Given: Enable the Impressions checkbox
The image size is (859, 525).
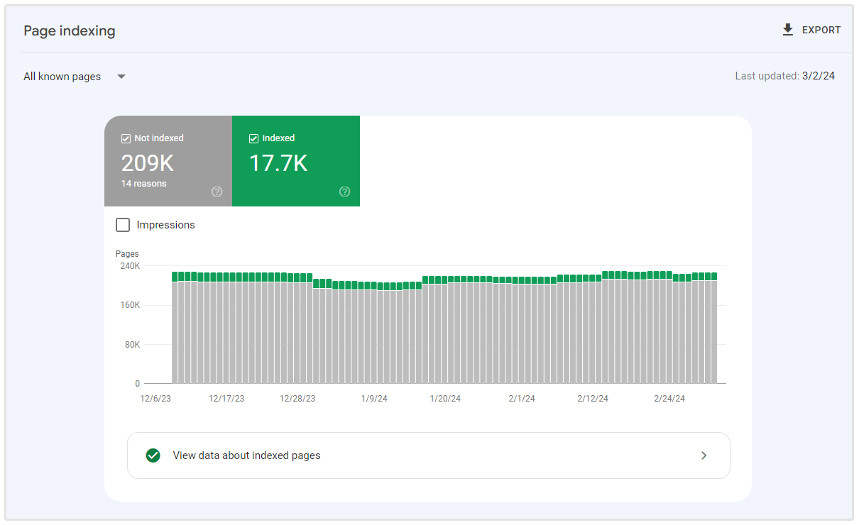Looking at the screenshot, I should coord(123,225).
